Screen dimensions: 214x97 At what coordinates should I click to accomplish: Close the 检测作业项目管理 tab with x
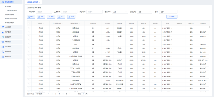coord(39,2)
